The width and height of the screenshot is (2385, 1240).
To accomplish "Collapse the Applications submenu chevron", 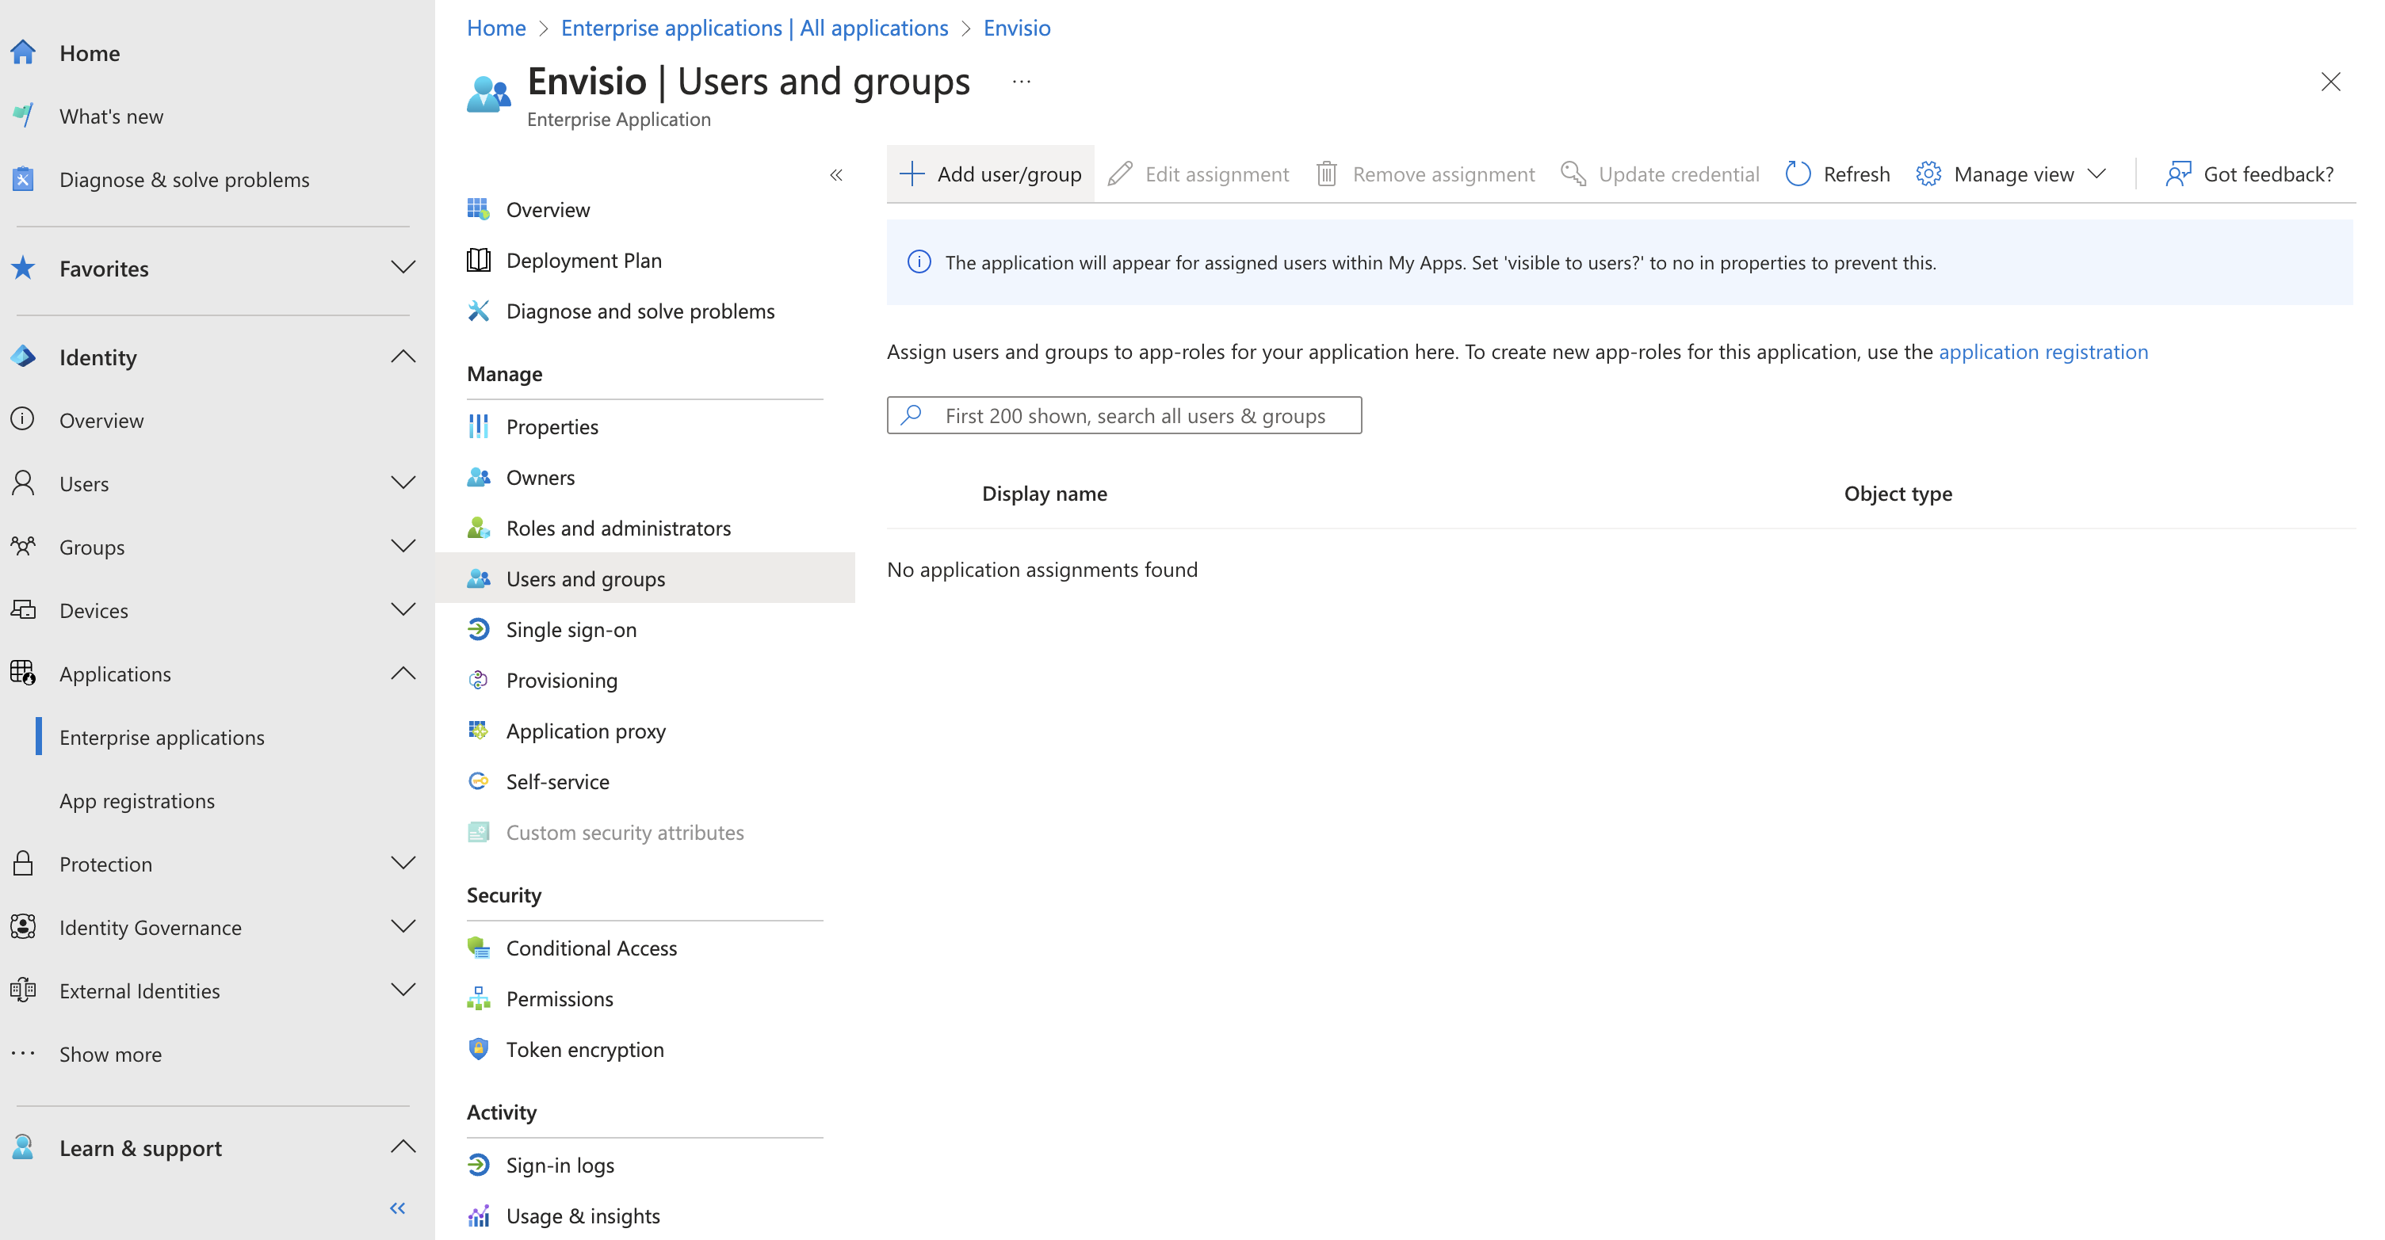I will [403, 673].
